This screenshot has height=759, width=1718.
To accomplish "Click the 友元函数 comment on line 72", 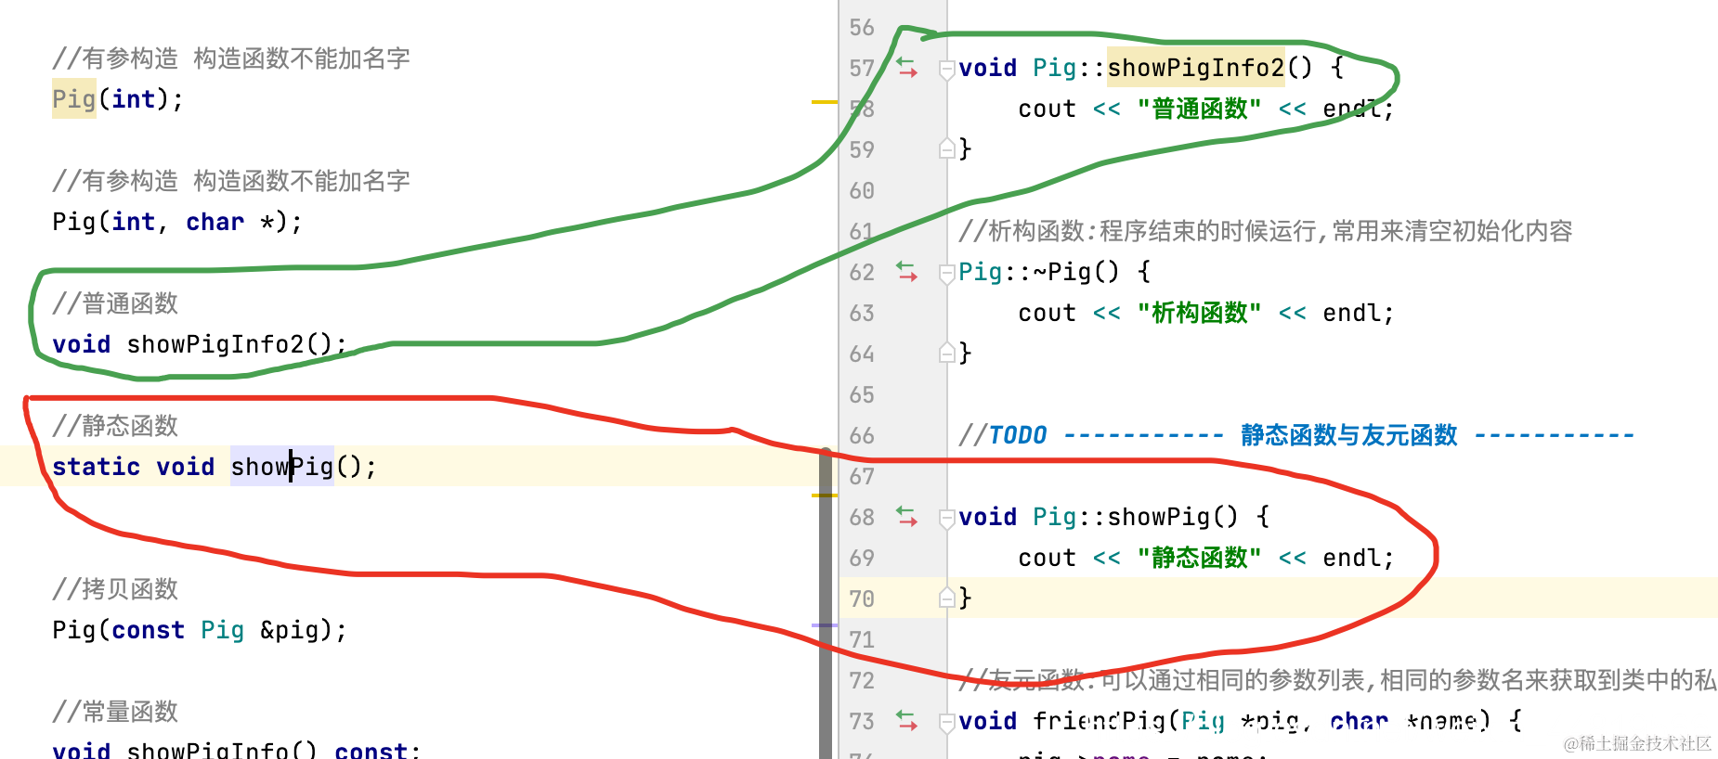I will coord(1337,680).
